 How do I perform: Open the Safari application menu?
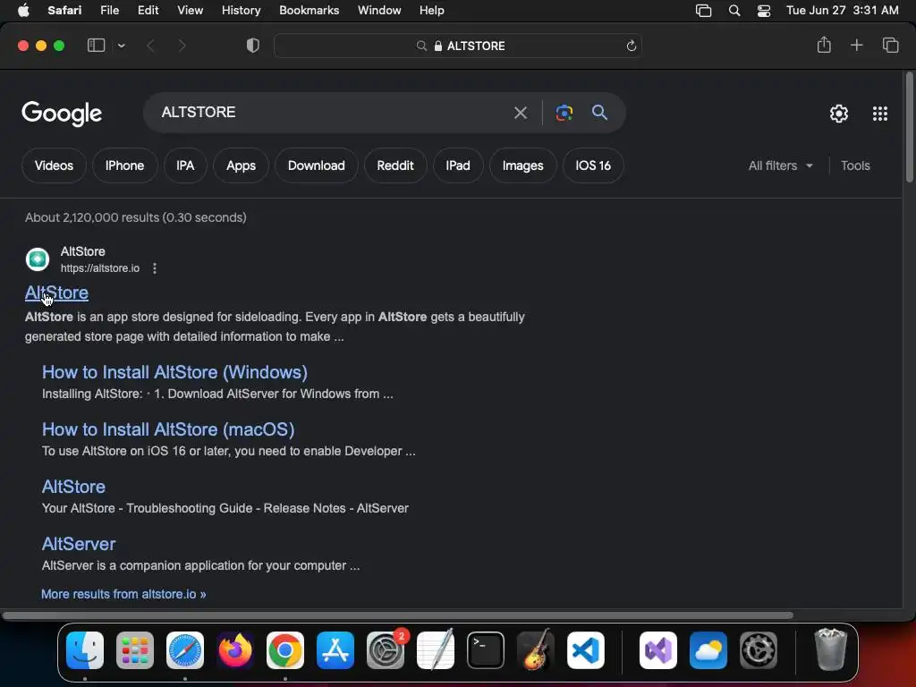click(64, 11)
